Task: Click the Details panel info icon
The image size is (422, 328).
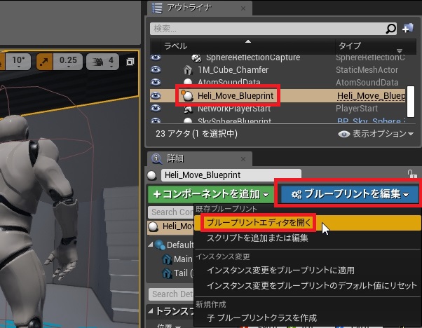Action: point(156,159)
